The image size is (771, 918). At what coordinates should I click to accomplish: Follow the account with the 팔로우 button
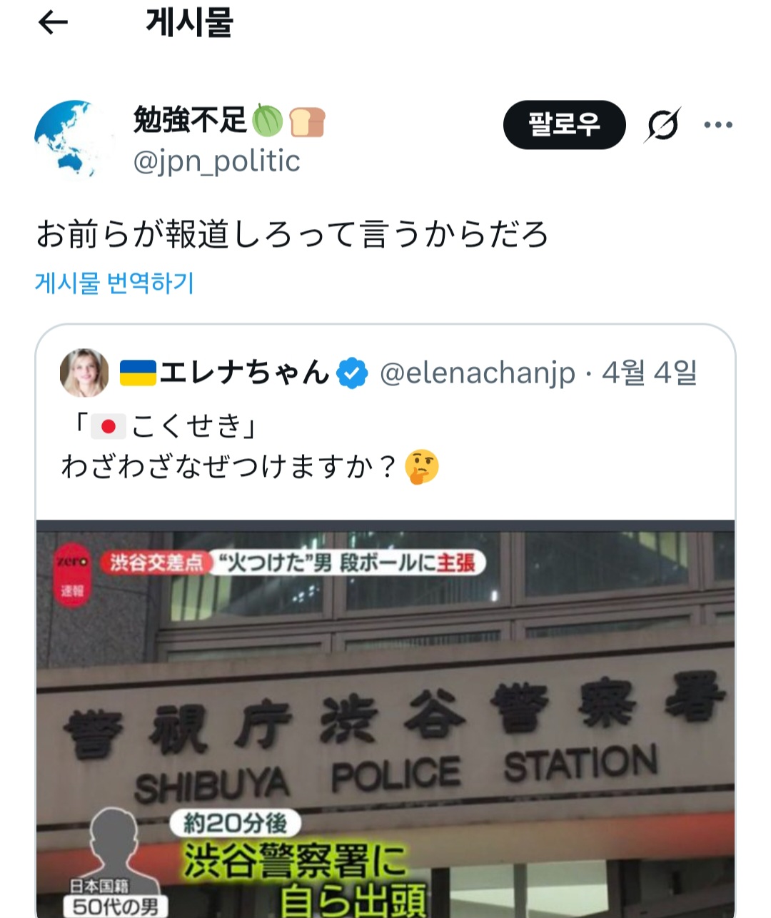(564, 125)
